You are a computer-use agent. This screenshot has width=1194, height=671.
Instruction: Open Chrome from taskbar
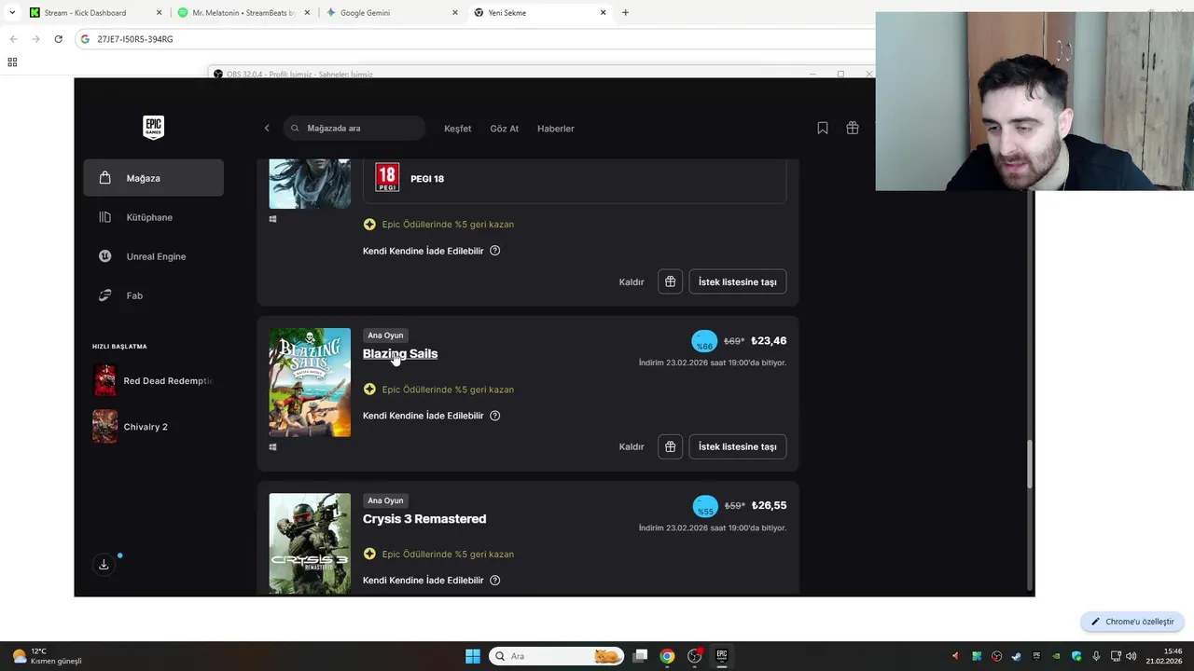point(667,656)
